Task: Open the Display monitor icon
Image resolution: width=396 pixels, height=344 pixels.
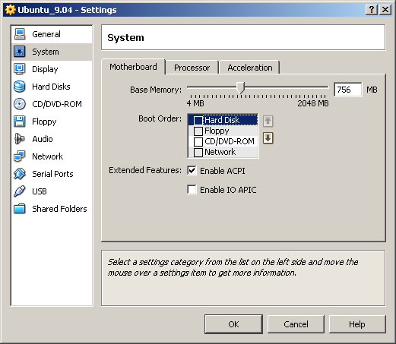Action: pos(20,69)
